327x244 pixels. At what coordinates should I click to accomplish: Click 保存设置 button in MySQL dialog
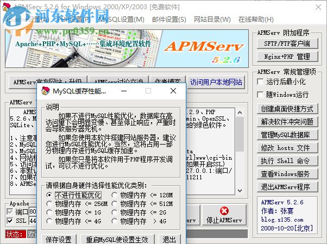point(59,239)
